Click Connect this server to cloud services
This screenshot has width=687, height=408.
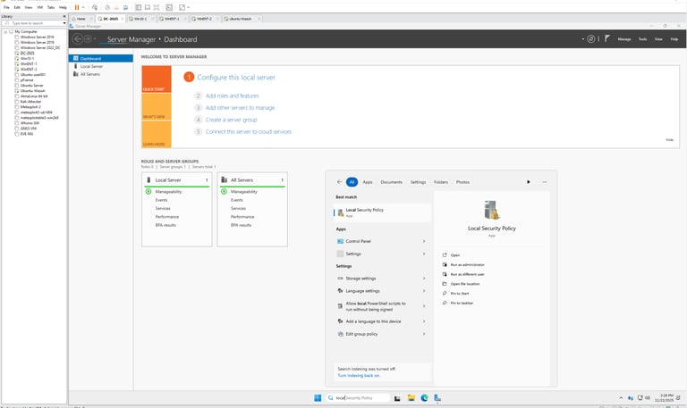pos(249,131)
